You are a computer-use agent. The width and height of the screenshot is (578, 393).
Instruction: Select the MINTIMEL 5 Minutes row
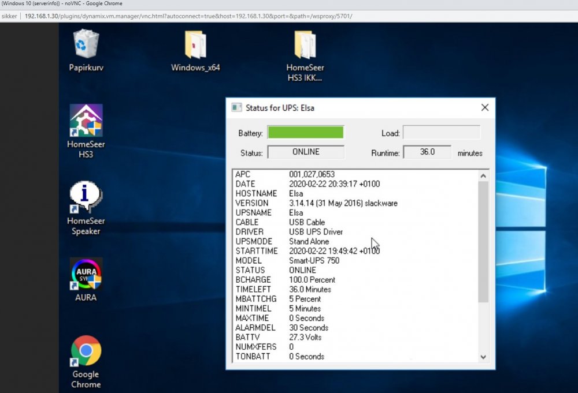[355, 308]
